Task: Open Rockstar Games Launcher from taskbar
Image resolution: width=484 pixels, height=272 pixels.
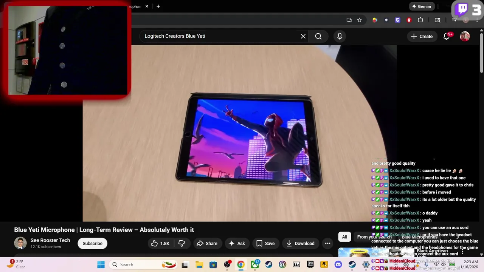Action: [x=324, y=264]
